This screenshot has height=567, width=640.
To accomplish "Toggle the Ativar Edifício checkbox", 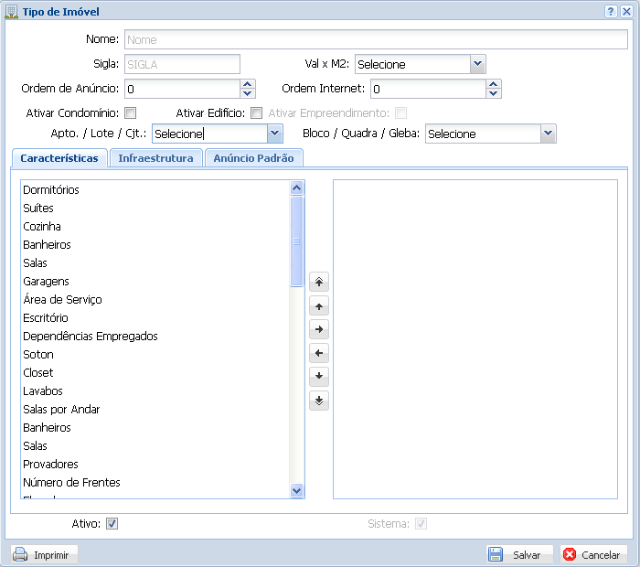I will (x=257, y=113).
